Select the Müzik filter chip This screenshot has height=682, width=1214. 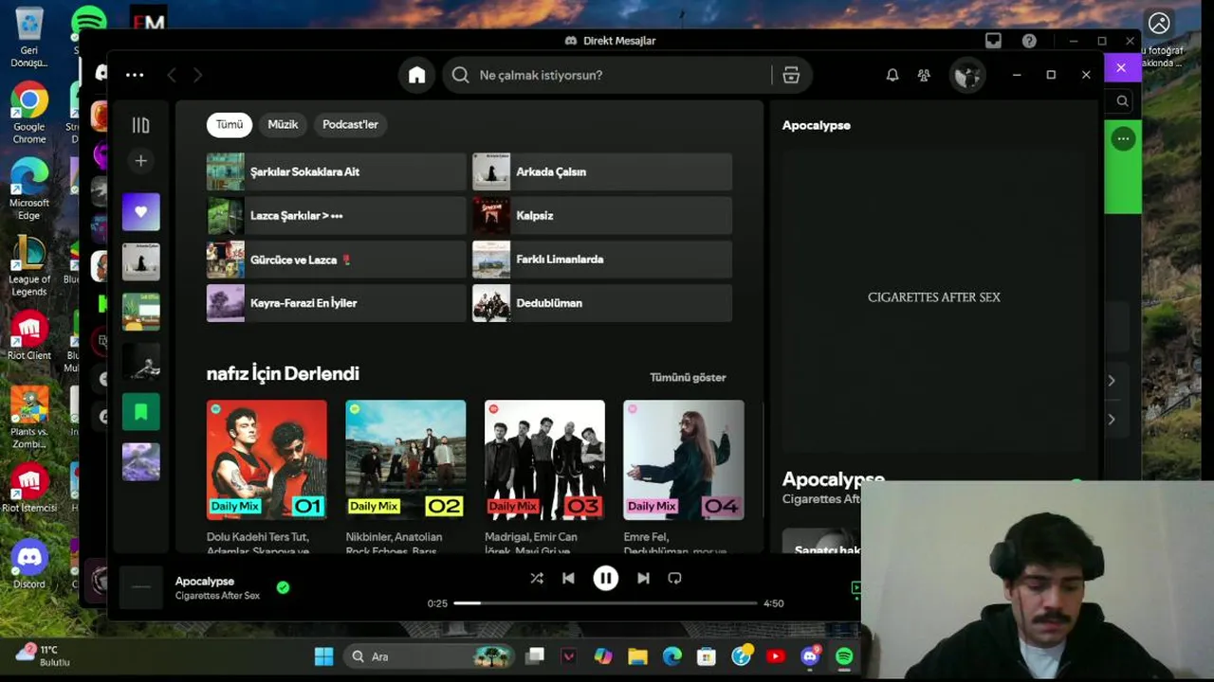click(283, 124)
